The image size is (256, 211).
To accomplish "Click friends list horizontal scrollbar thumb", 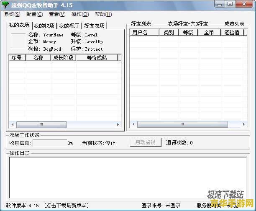I will [182, 124].
